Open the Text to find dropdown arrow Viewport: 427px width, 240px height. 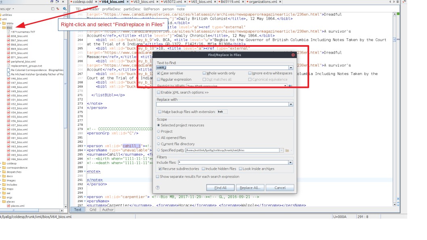291,68
